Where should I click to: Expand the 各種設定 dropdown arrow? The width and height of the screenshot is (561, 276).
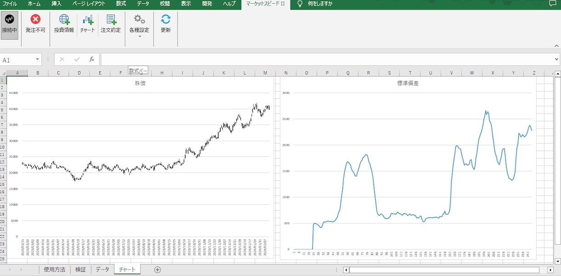(139, 36)
